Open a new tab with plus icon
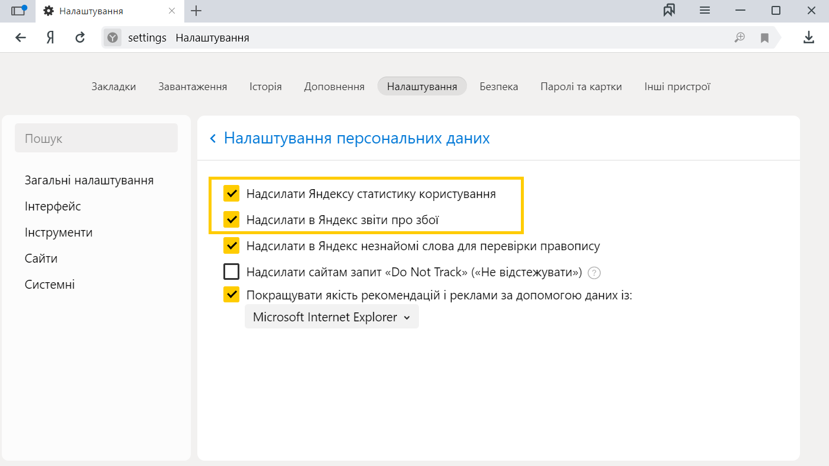The image size is (829, 466). pos(196,11)
